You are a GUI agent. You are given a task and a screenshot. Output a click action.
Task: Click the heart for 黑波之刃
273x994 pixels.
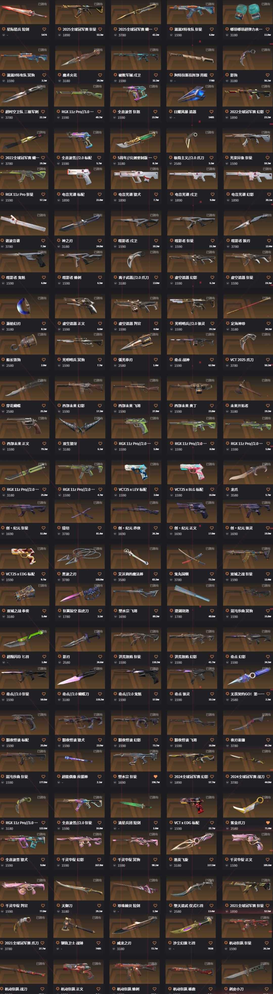(100, 574)
